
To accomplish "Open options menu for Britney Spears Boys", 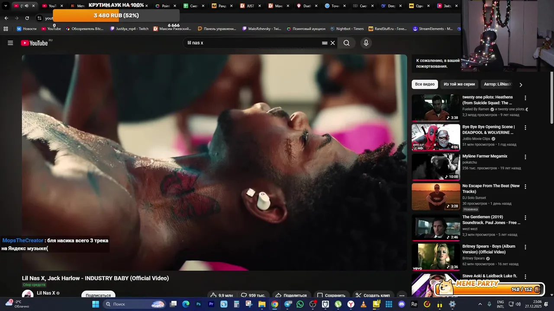I will (x=525, y=248).
